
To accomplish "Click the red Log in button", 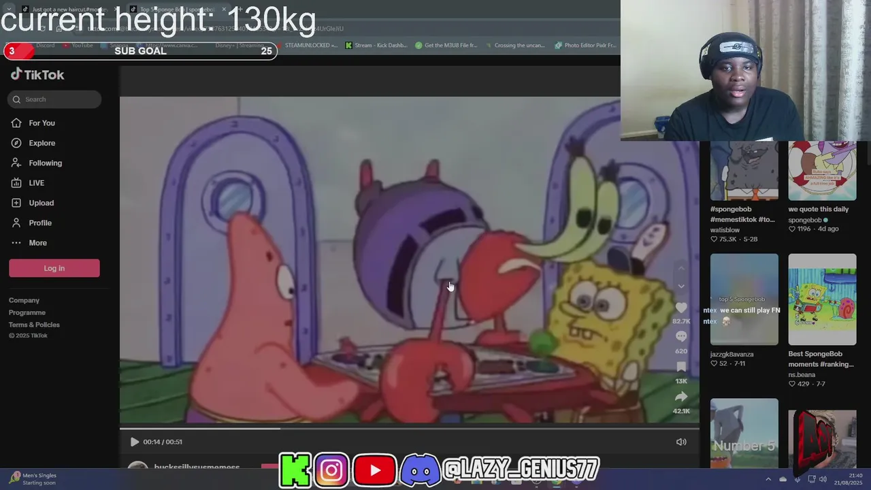I will click(54, 268).
